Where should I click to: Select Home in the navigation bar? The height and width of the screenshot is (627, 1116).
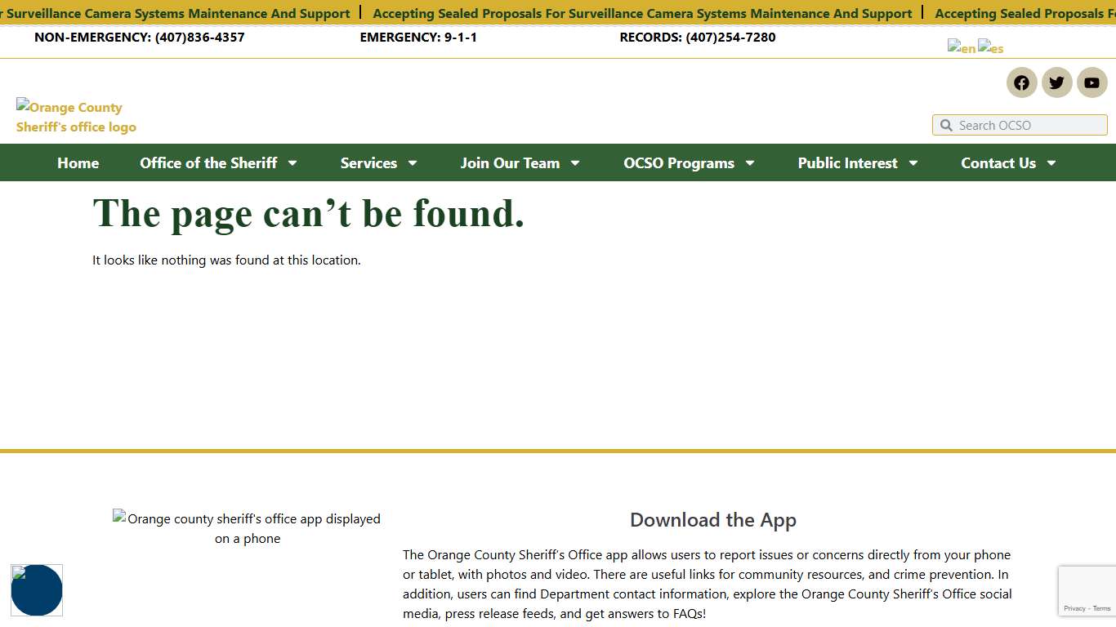(78, 162)
